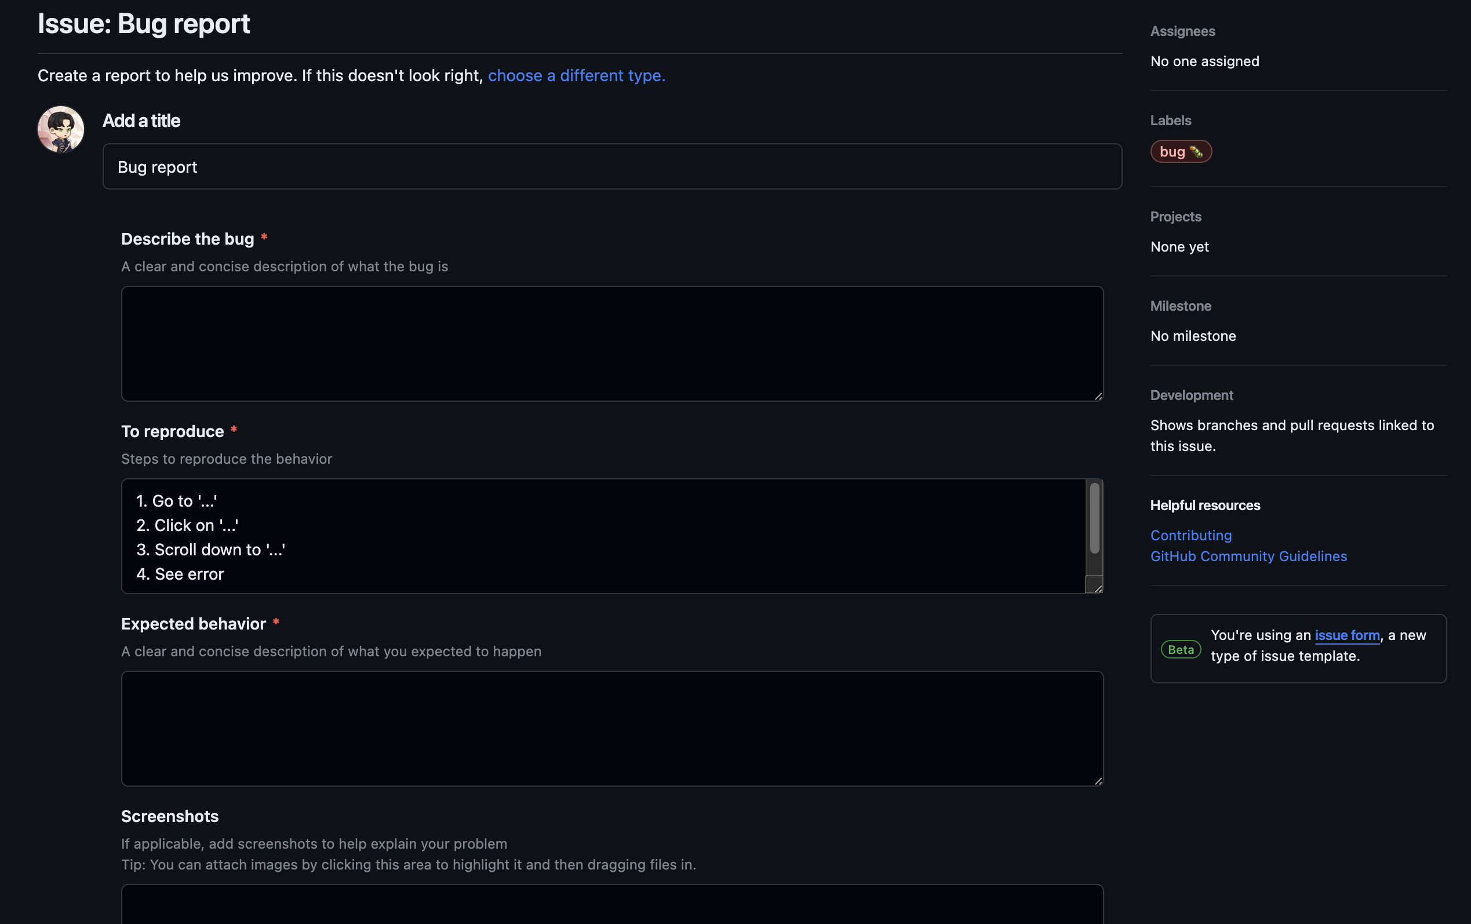Image resolution: width=1471 pixels, height=924 pixels.
Task: Focus the Describe the bug textarea
Action: 611,343
